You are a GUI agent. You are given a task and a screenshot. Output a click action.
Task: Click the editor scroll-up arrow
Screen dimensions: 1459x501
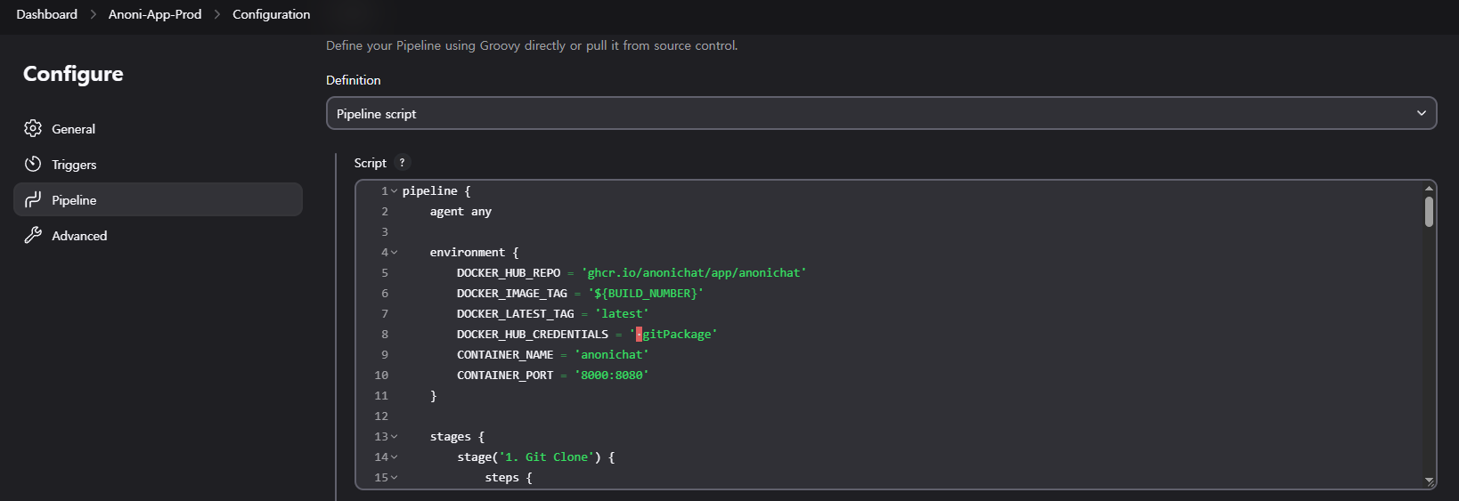coord(1429,188)
